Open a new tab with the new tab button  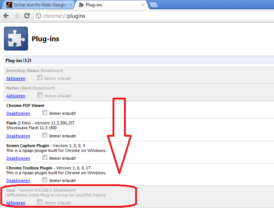[154, 5]
